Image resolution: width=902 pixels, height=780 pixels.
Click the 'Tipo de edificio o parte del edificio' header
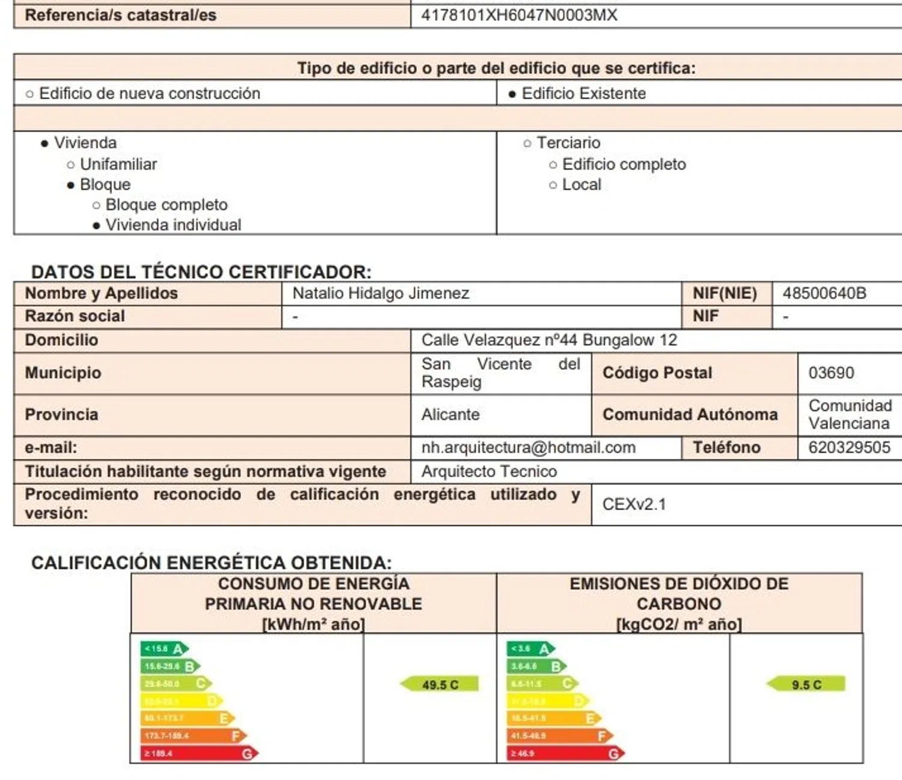(x=496, y=68)
